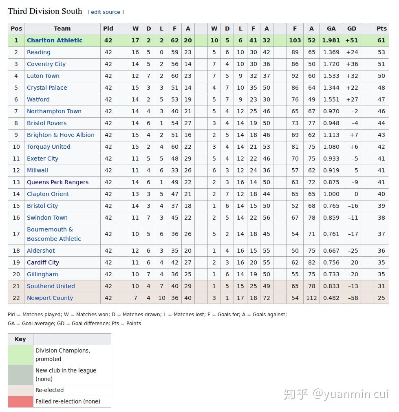Click the Watford team link
The image size is (399, 412).
click(38, 99)
